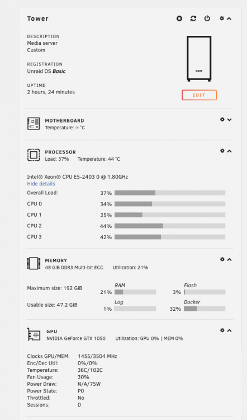Open the Tower settings gear

[222, 18]
